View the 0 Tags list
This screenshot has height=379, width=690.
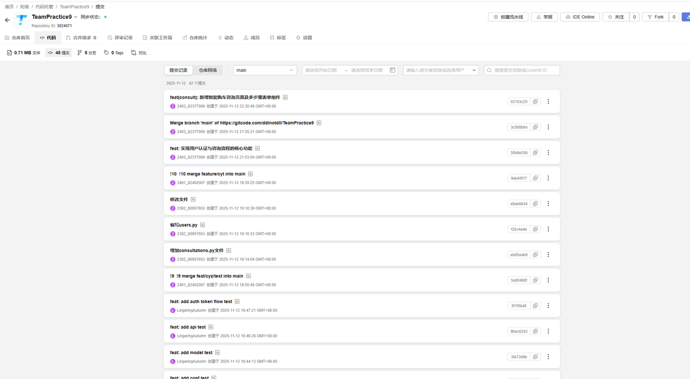coord(114,53)
